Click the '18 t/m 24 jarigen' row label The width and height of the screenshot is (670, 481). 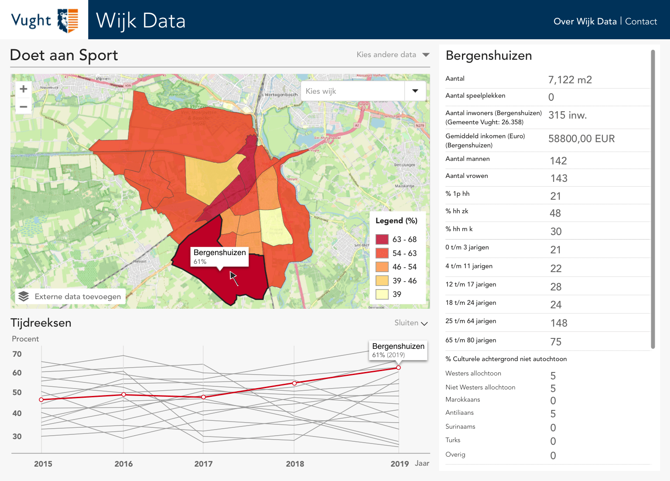coord(471,303)
